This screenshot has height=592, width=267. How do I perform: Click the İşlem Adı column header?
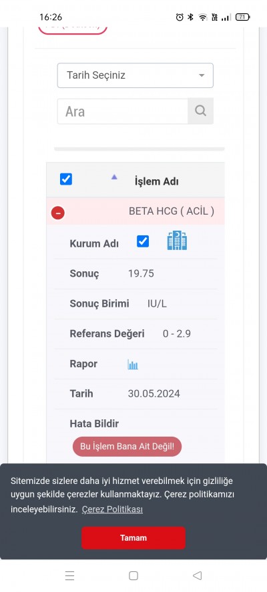coord(157,181)
